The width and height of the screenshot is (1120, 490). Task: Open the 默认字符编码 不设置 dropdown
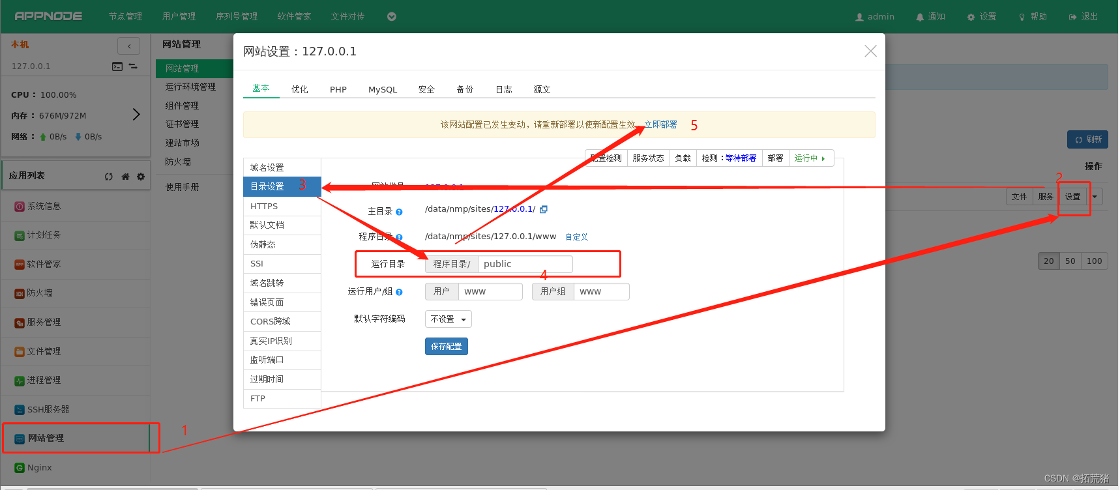coord(448,319)
